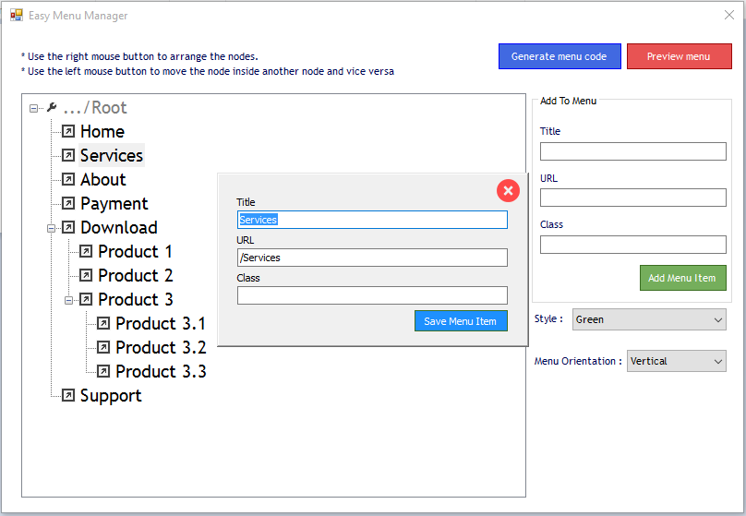Click the link icon beside Product 3.2

[x=103, y=347]
